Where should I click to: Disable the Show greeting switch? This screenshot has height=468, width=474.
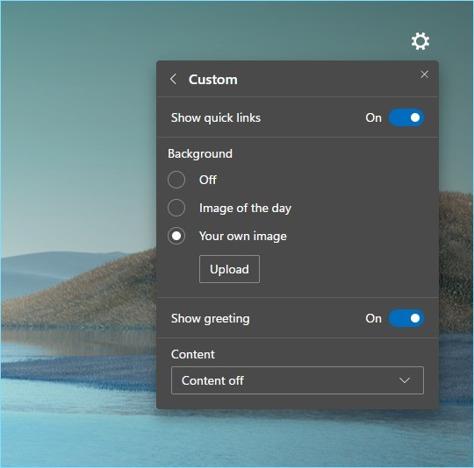click(x=406, y=318)
